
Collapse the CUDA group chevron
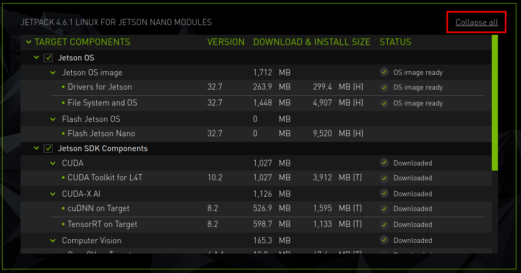(x=53, y=163)
